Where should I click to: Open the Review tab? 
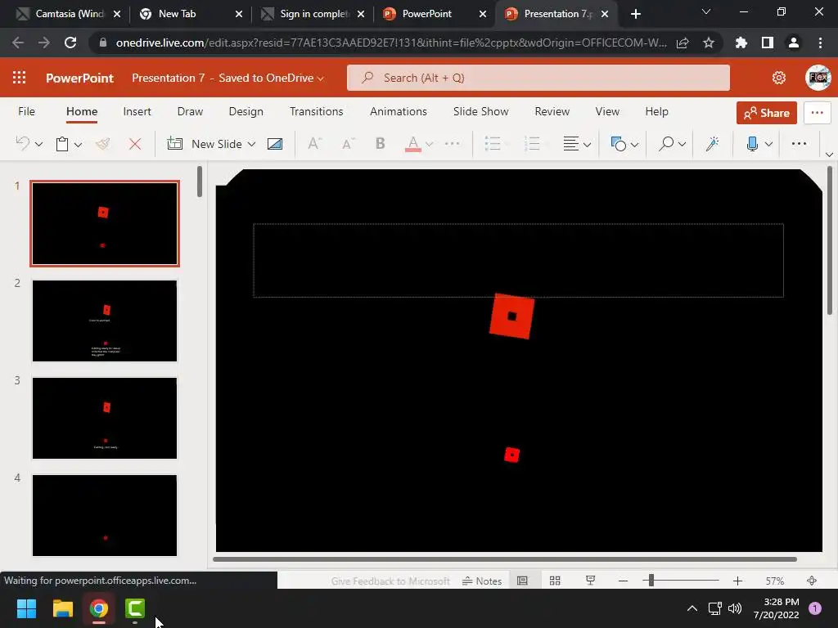pos(552,111)
